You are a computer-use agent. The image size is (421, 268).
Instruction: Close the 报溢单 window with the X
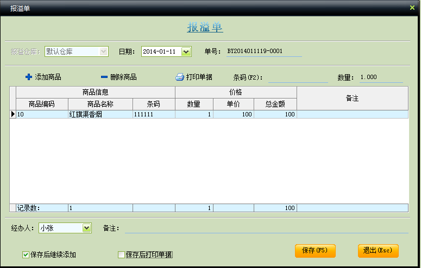click(x=412, y=8)
